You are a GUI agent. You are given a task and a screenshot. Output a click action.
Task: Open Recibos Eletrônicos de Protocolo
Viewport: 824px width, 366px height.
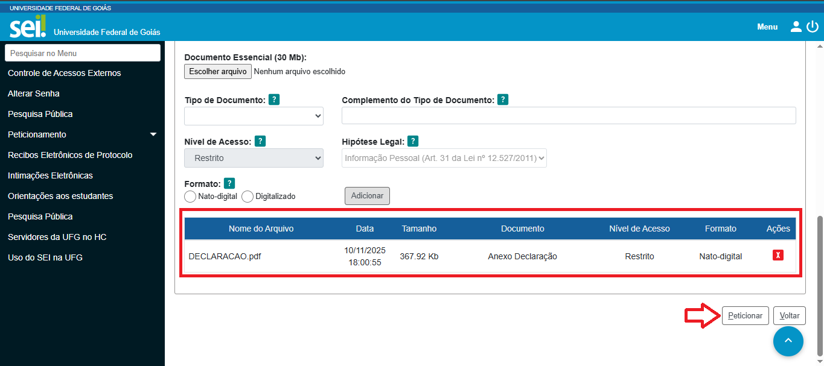click(x=70, y=155)
